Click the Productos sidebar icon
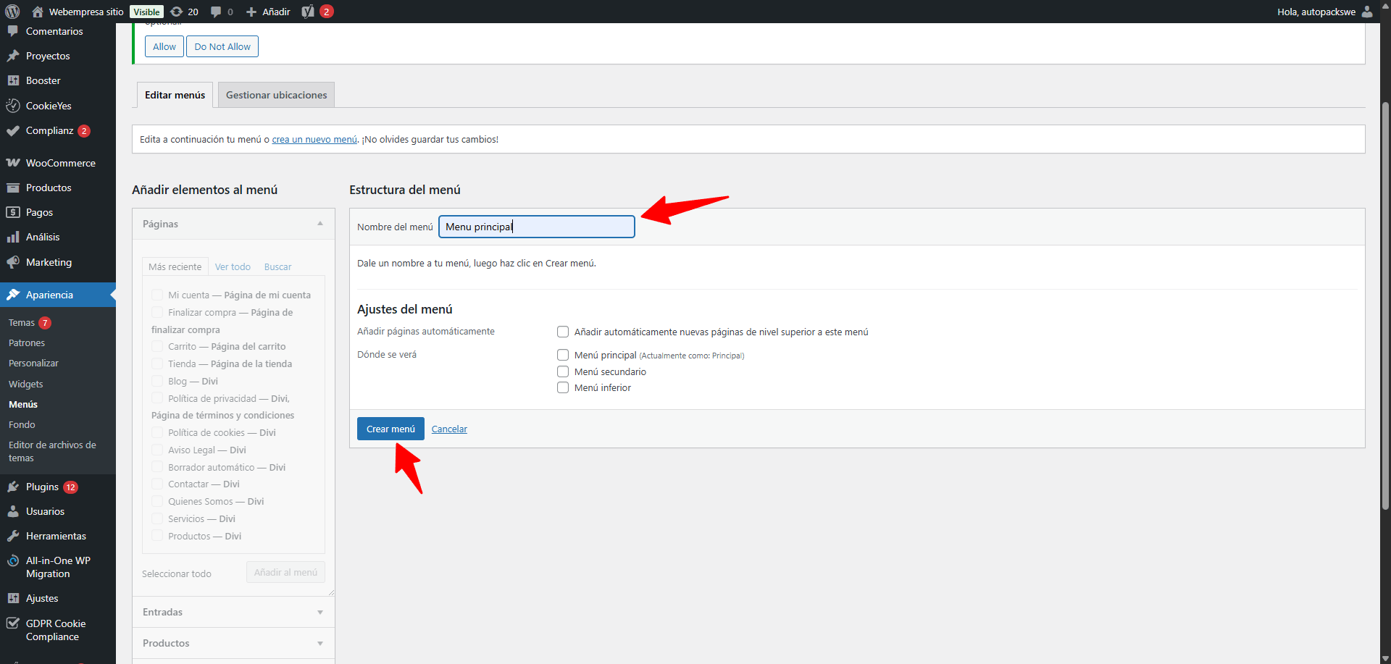The image size is (1391, 664). 13,188
